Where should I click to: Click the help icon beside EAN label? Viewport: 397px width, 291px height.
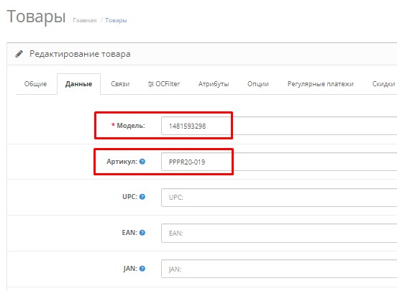coord(142,233)
